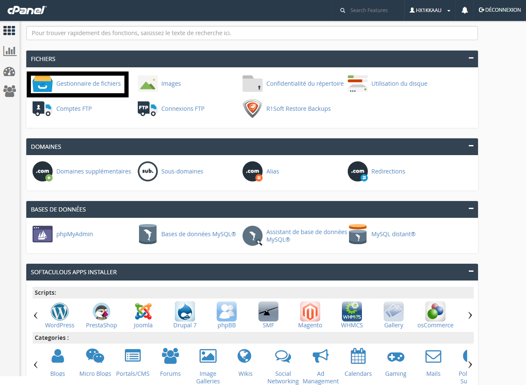Focus the Search Features field

point(369,10)
